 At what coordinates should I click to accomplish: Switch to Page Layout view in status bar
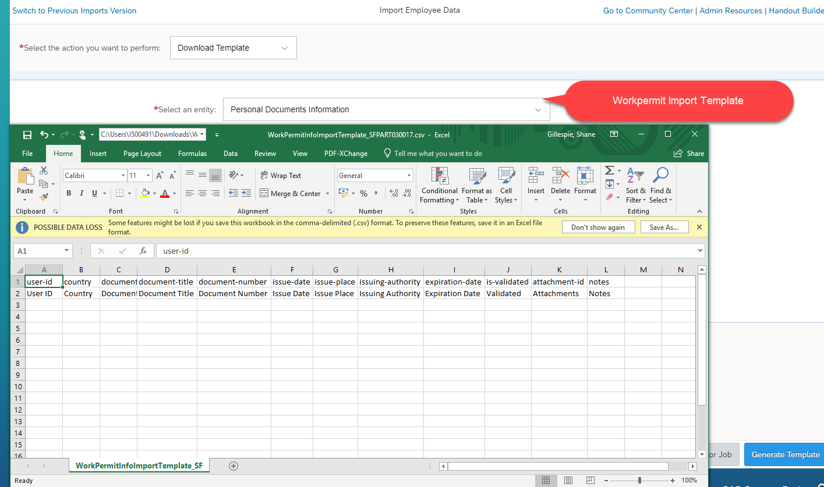(x=568, y=481)
